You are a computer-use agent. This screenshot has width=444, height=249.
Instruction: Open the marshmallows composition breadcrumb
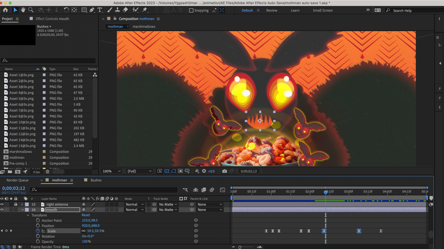coord(144,27)
